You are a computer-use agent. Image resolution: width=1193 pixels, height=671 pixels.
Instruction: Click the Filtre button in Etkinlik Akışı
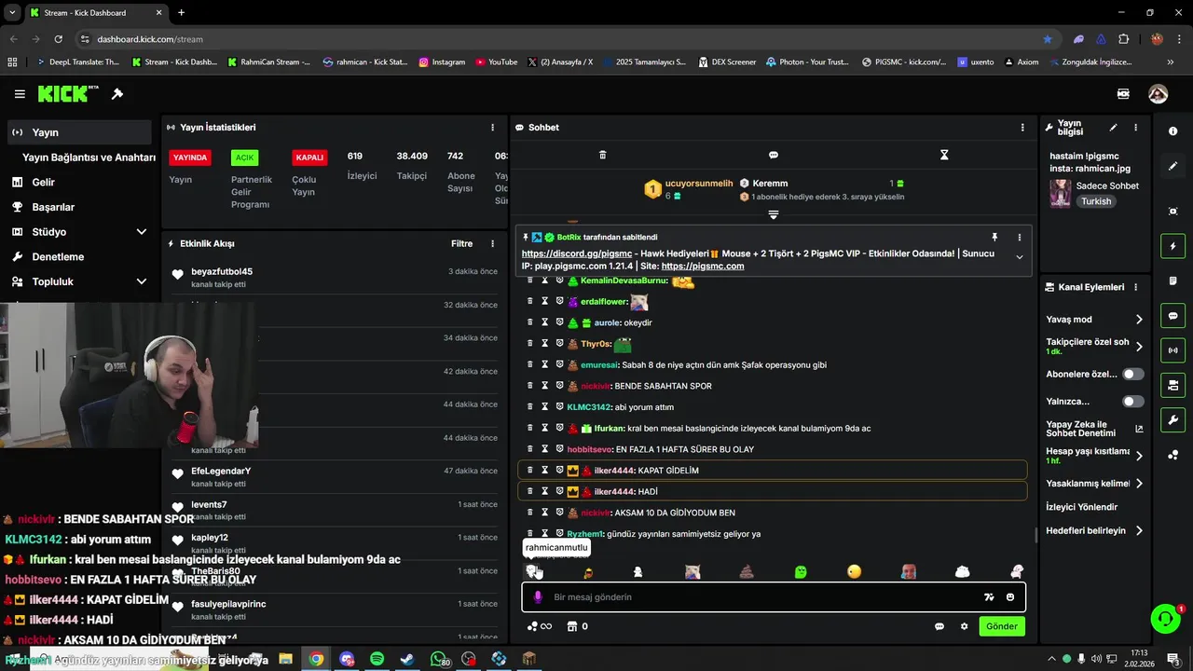(x=462, y=243)
